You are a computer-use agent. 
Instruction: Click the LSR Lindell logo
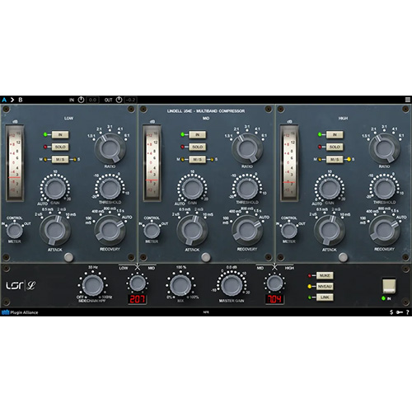[x=21, y=286]
